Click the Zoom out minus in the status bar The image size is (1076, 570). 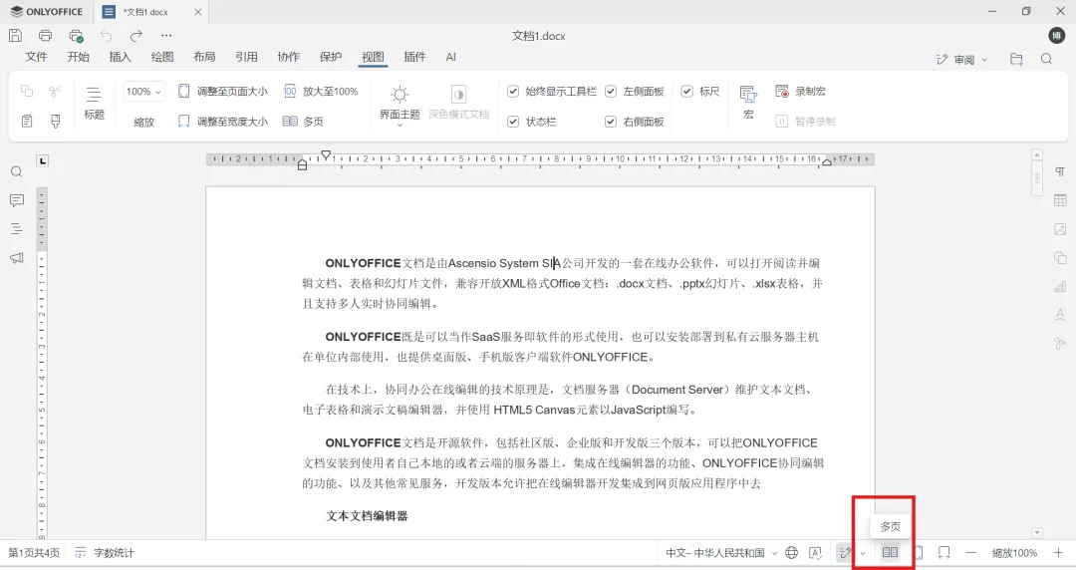pos(971,553)
